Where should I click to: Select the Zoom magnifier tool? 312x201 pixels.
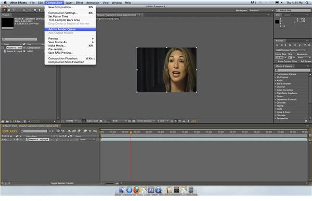pos(14,10)
